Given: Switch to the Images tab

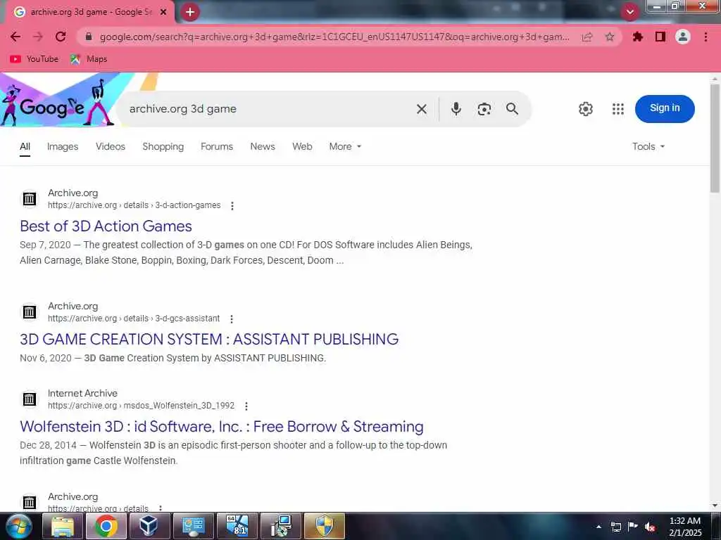Looking at the screenshot, I should pyautogui.click(x=63, y=147).
